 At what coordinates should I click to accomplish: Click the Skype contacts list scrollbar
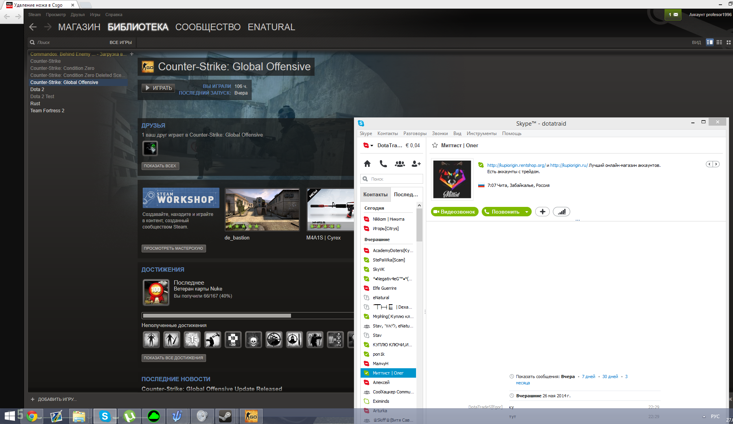click(x=419, y=225)
